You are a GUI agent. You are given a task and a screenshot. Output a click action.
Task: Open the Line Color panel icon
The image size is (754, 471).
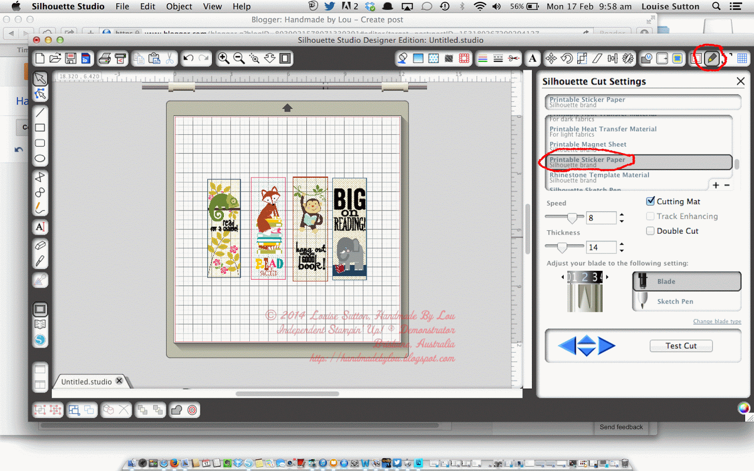click(483, 58)
